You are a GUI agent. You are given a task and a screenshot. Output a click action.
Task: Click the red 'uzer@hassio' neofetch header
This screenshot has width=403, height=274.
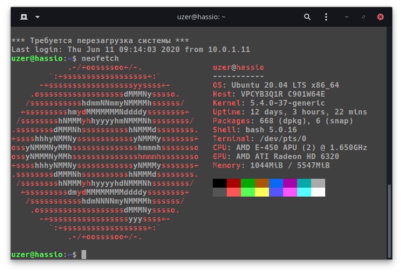click(239, 68)
